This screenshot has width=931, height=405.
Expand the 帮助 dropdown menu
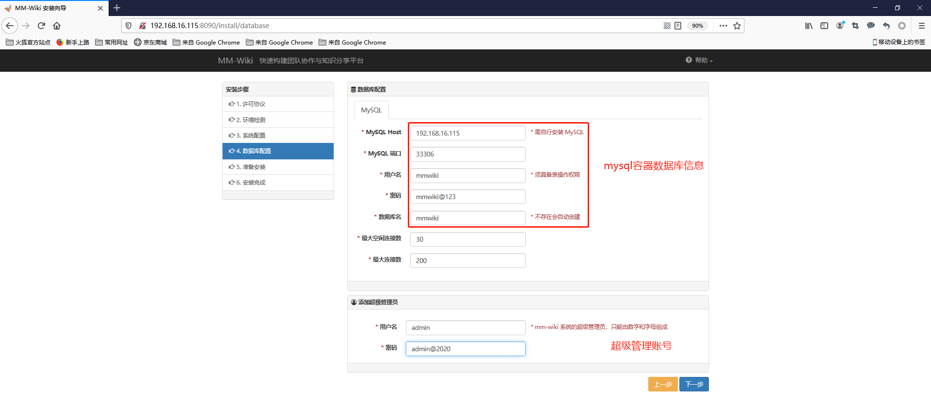(699, 60)
